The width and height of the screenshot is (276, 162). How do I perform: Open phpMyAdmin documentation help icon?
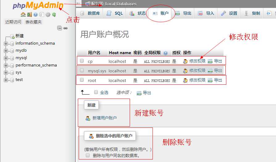point(36,14)
